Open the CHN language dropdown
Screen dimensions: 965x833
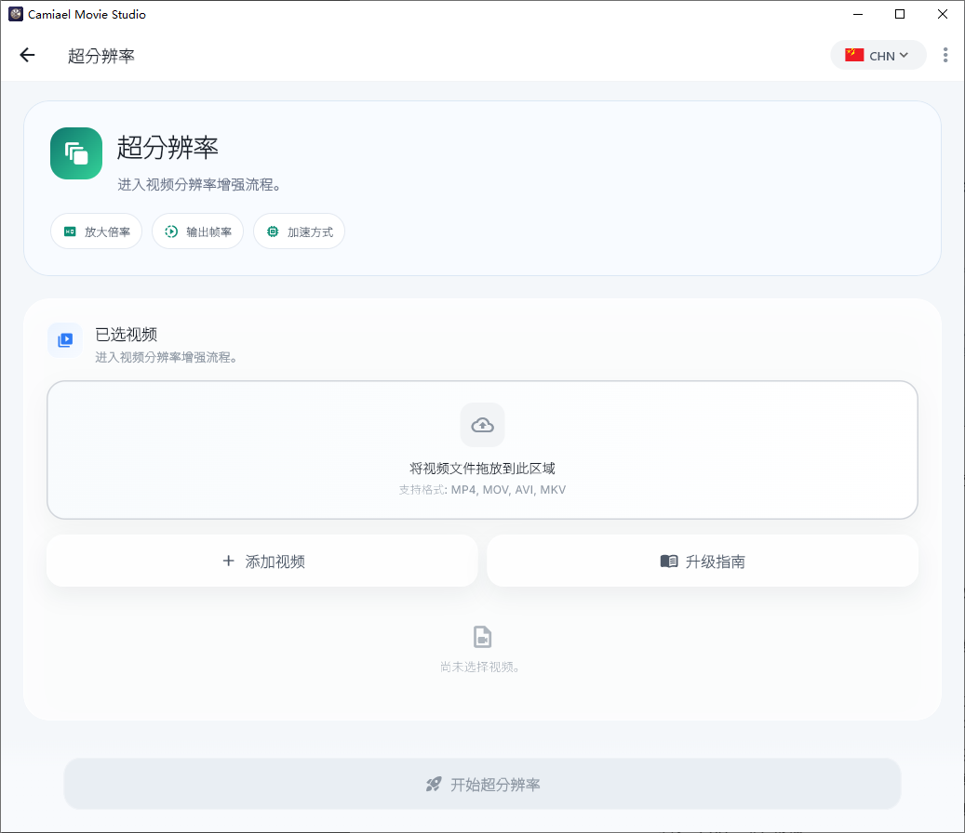point(878,56)
